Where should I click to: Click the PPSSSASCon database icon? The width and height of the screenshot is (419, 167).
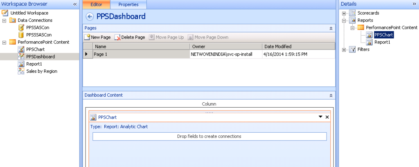21,35
